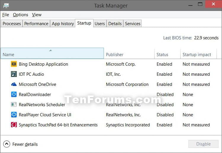Select the Startup tab
Screen dimensions: 222x153
84,23
